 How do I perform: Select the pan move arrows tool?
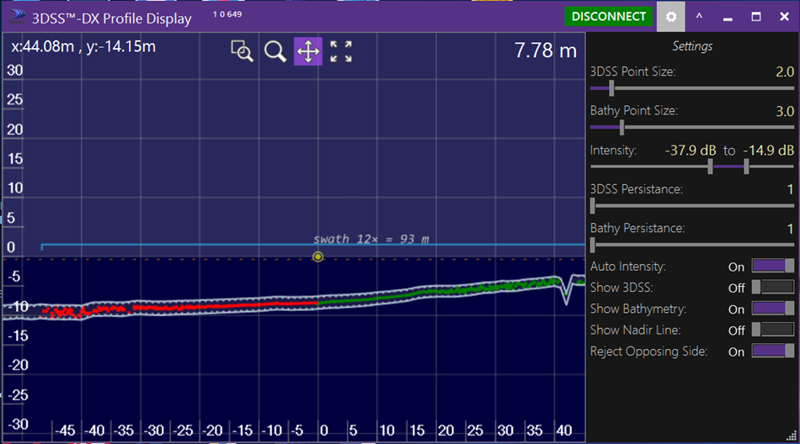point(307,51)
